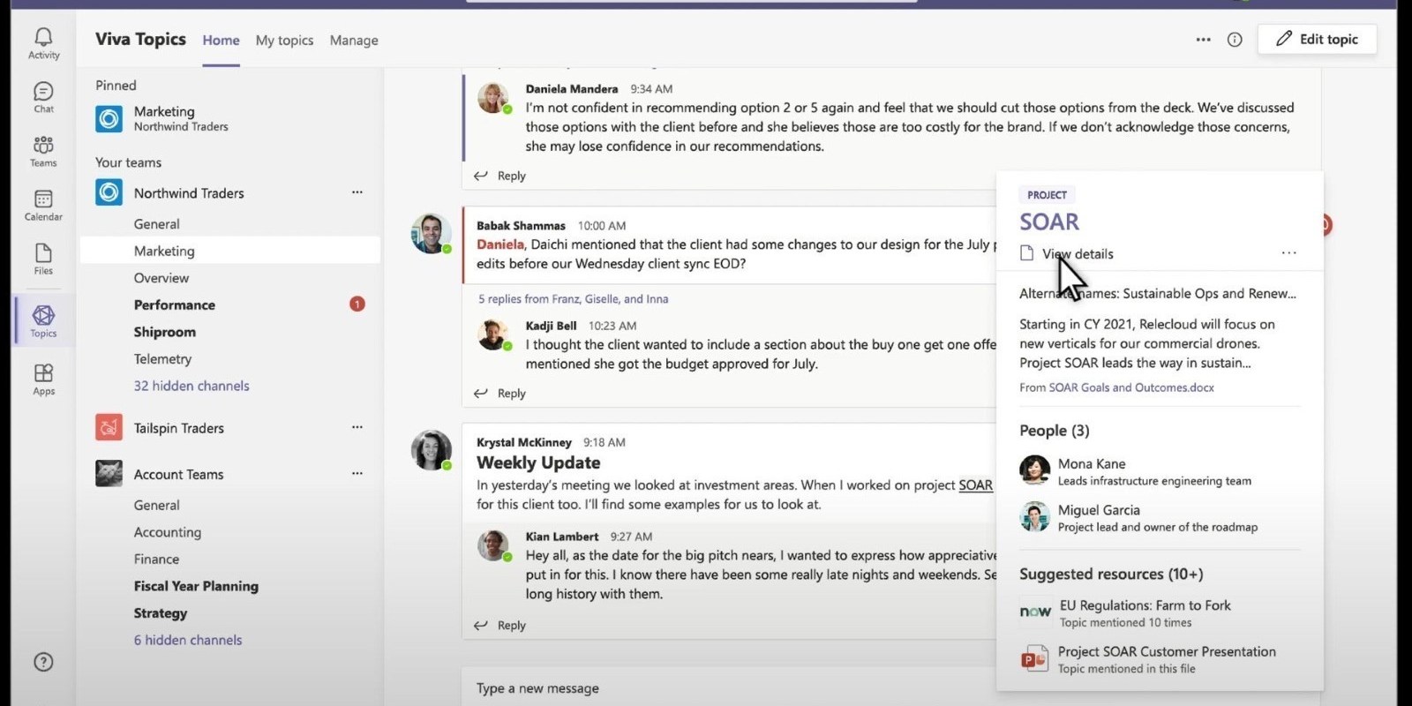This screenshot has width=1412, height=706.
Task: Expand 32 hidden channels
Action: (x=192, y=386)
